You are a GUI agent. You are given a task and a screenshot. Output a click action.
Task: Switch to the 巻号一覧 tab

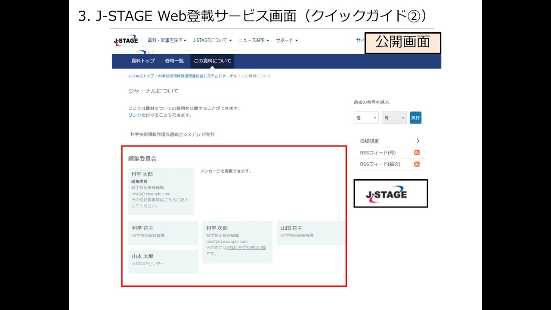coord(174,61)
